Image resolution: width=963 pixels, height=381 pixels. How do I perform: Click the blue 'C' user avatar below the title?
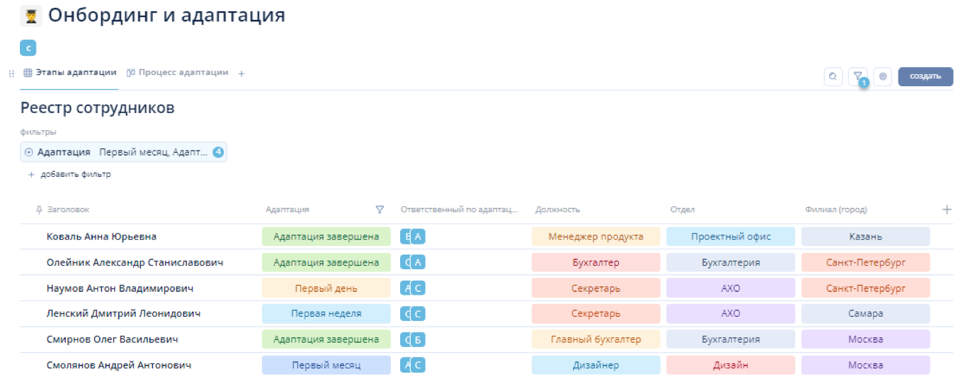(28, 48)
